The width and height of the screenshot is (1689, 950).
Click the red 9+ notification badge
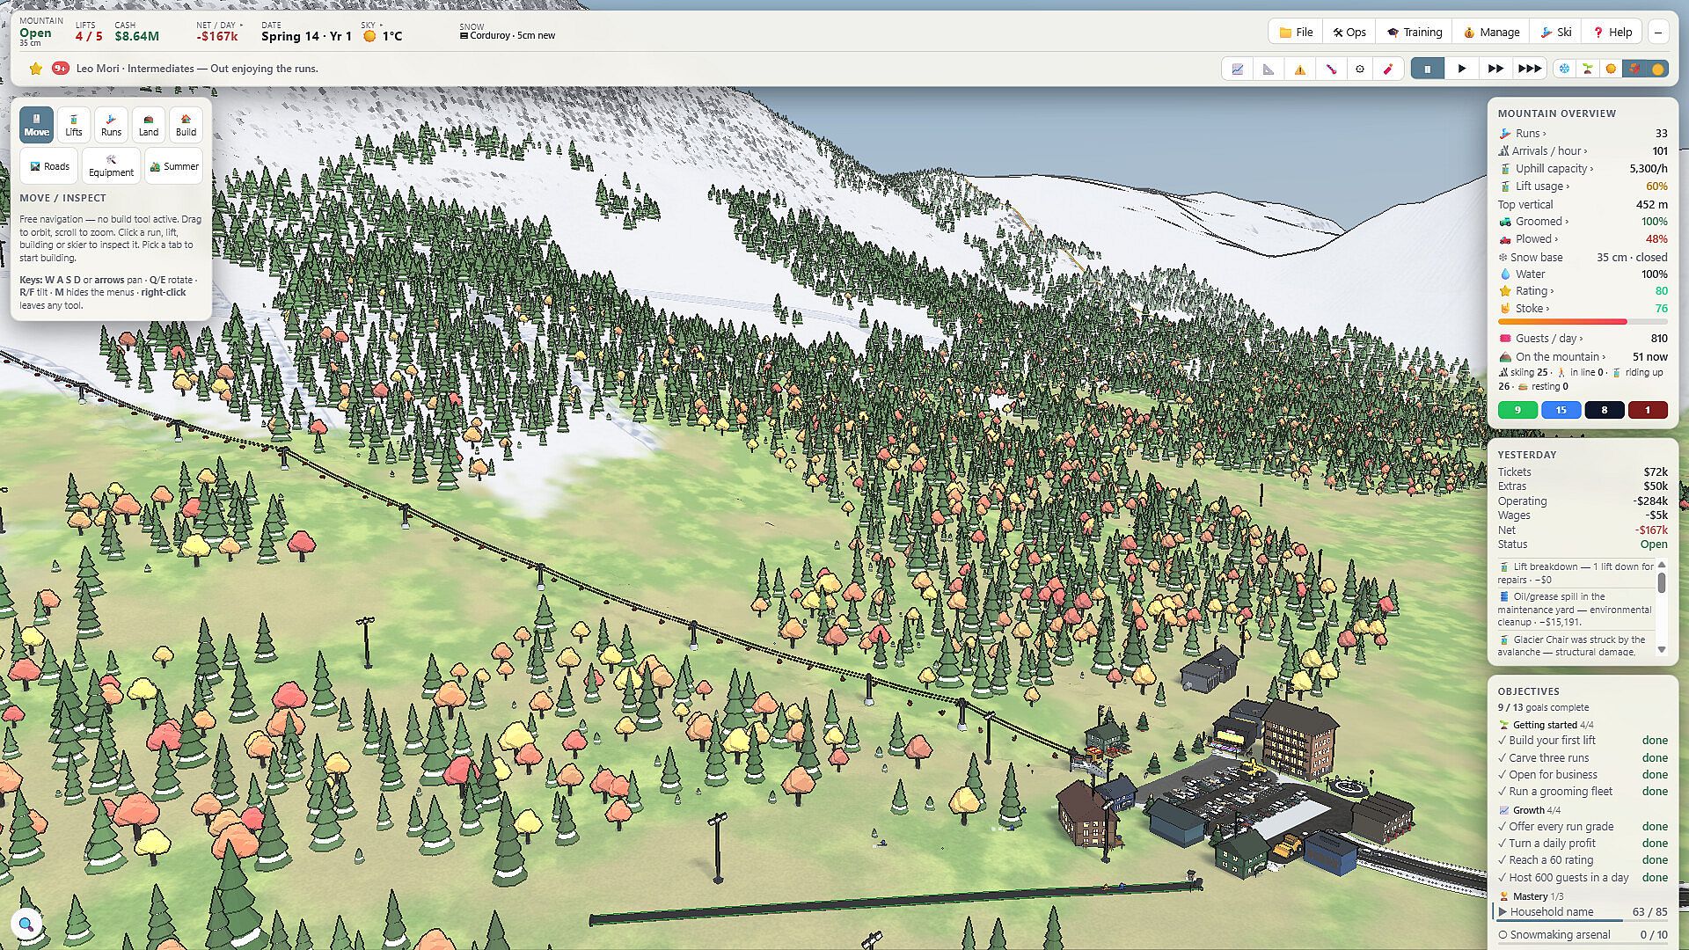point(61,69)
